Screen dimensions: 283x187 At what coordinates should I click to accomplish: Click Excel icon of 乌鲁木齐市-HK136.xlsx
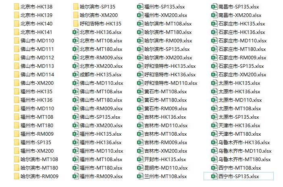tap(214, 143)
